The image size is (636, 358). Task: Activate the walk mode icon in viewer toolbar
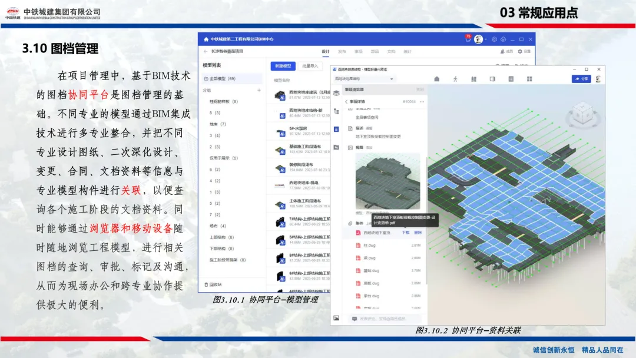point(455,79)
